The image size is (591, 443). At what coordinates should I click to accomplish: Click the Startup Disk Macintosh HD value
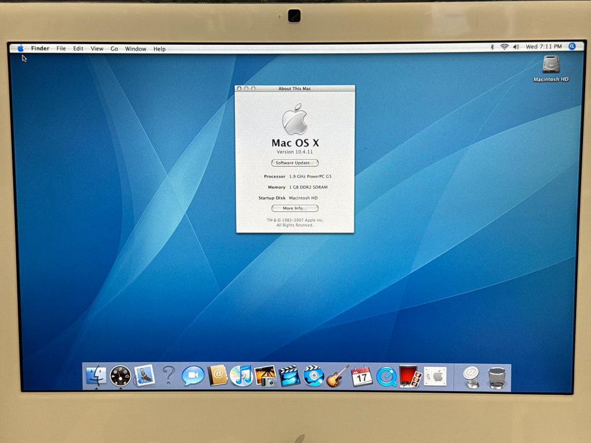click(303, 198)
